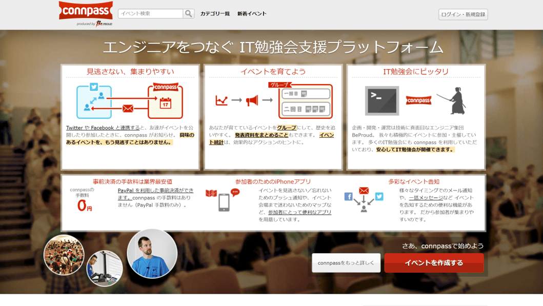Open the グループ link in middle card
This screenshot has width=543, height=306.
click(x=287, y=128)
